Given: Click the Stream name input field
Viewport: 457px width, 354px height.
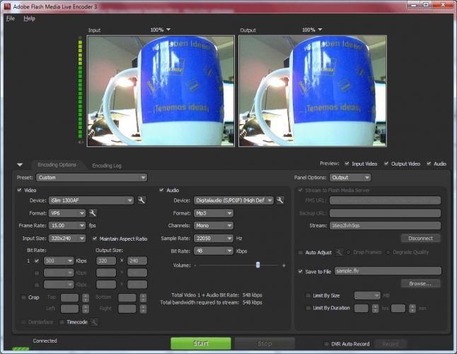Looking at the screenshot, I should pyautogui.click(x=385, y=225).
